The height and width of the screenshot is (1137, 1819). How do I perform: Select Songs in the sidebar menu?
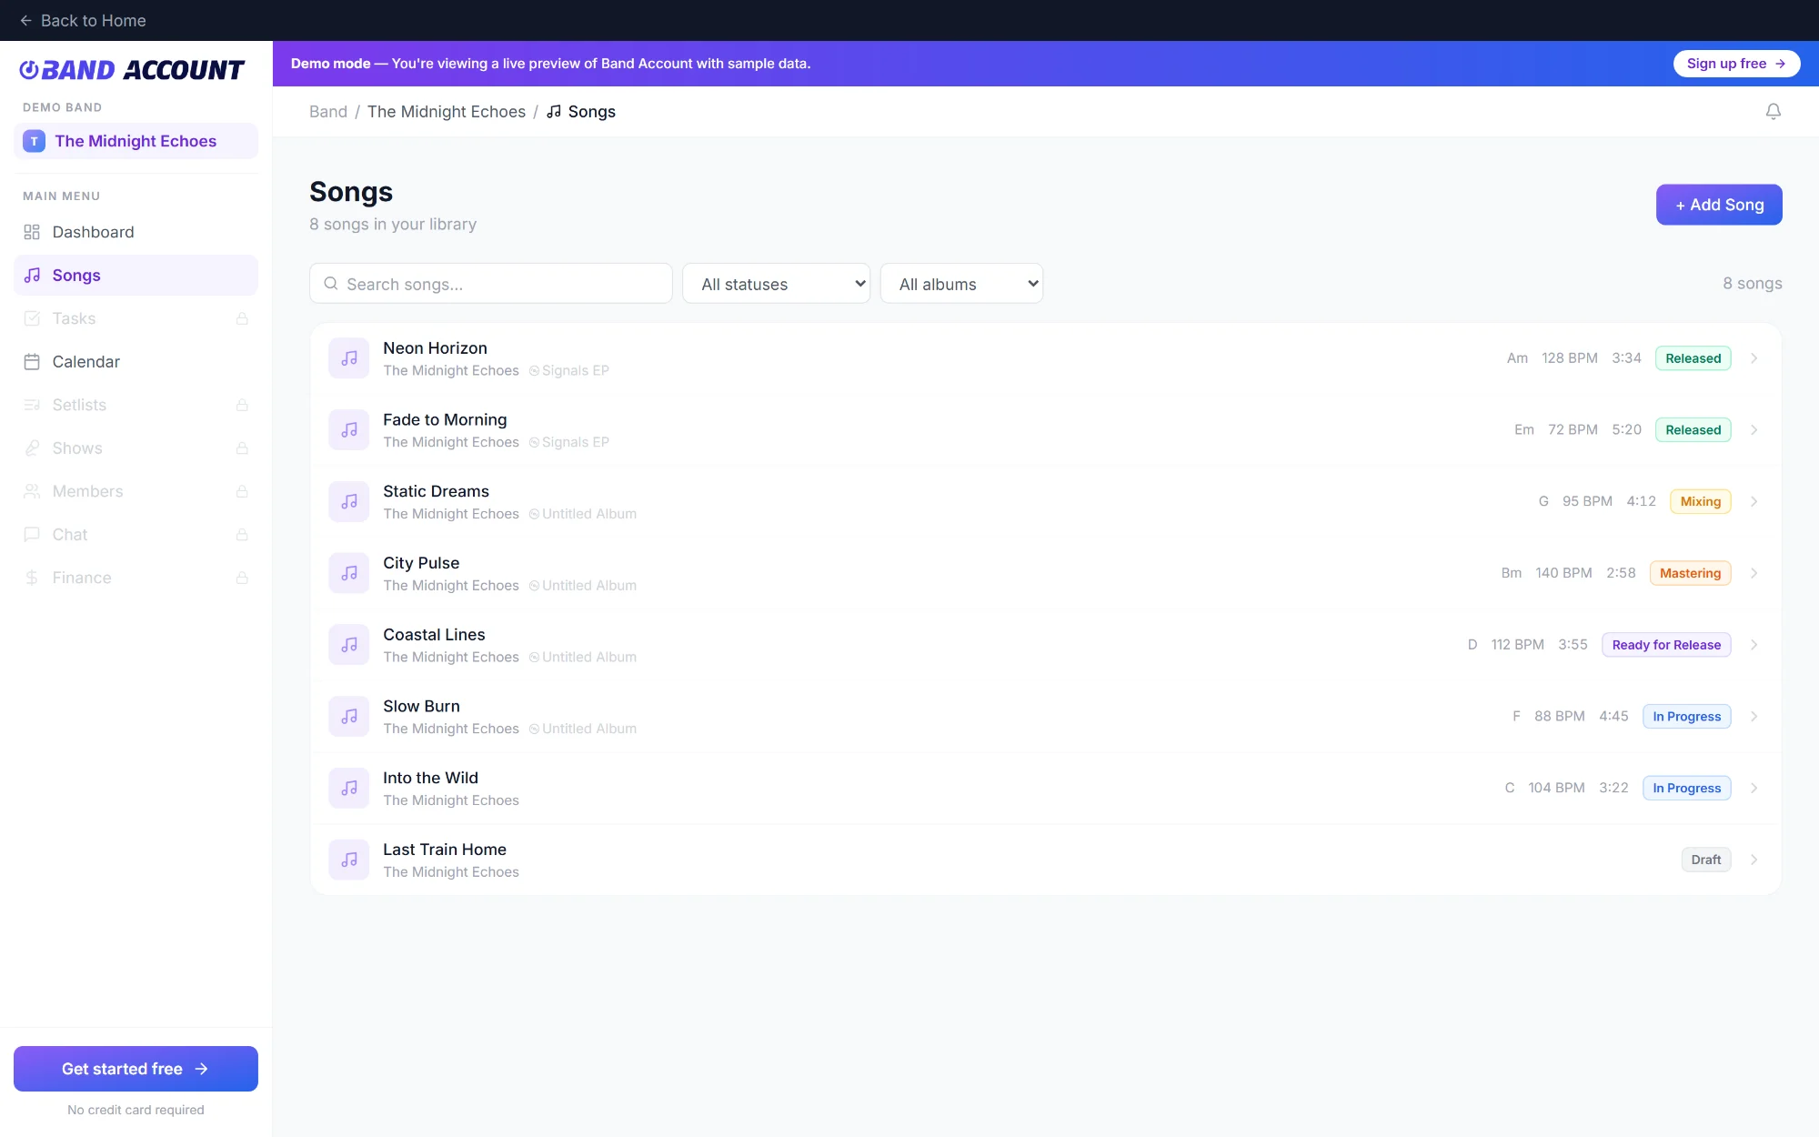pyautogui.click(x=136, y=276)
